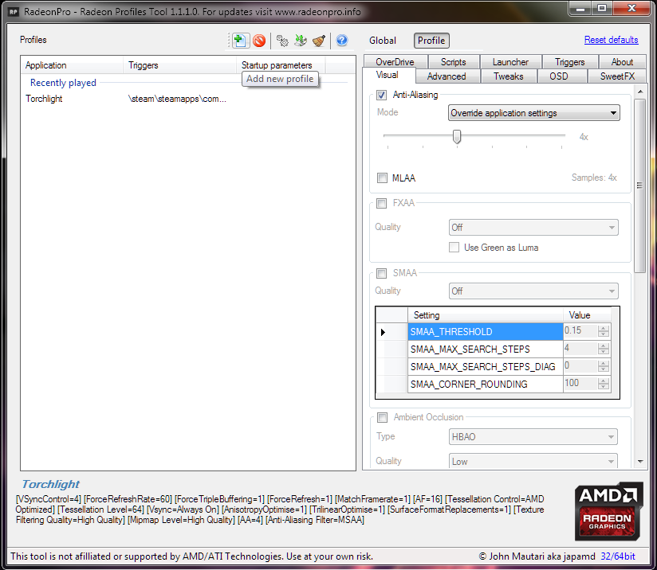Image resolution: width=657 pixels, height=570 pixels.
Task: Click the settings panel vertical scrollbar thumb
Action: [639, 185]
